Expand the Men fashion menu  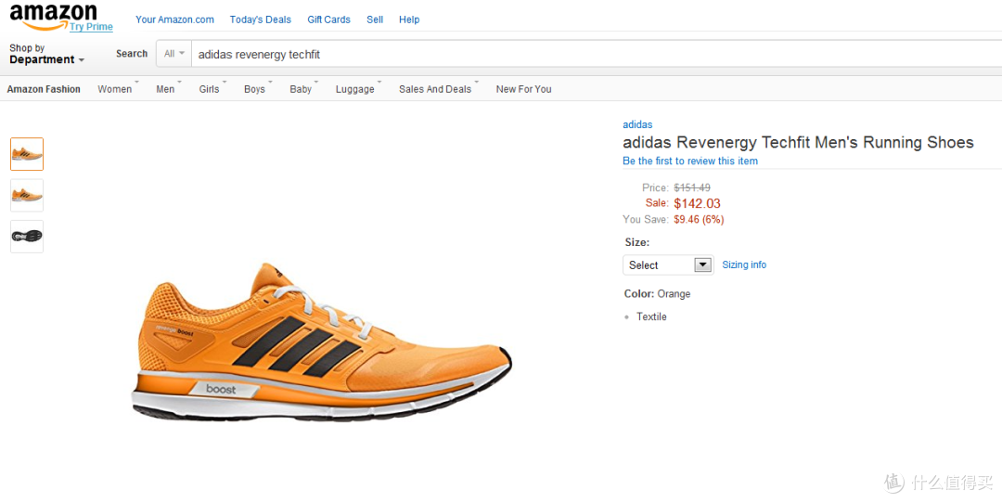pos(165,89)
